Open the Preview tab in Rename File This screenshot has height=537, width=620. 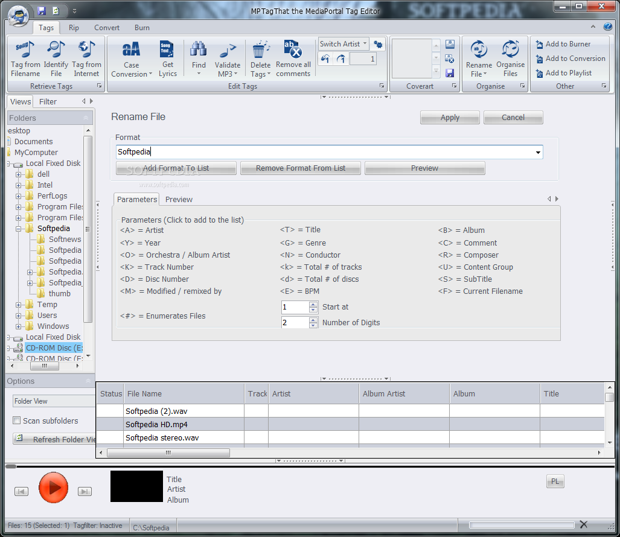[x=179, y=200]
